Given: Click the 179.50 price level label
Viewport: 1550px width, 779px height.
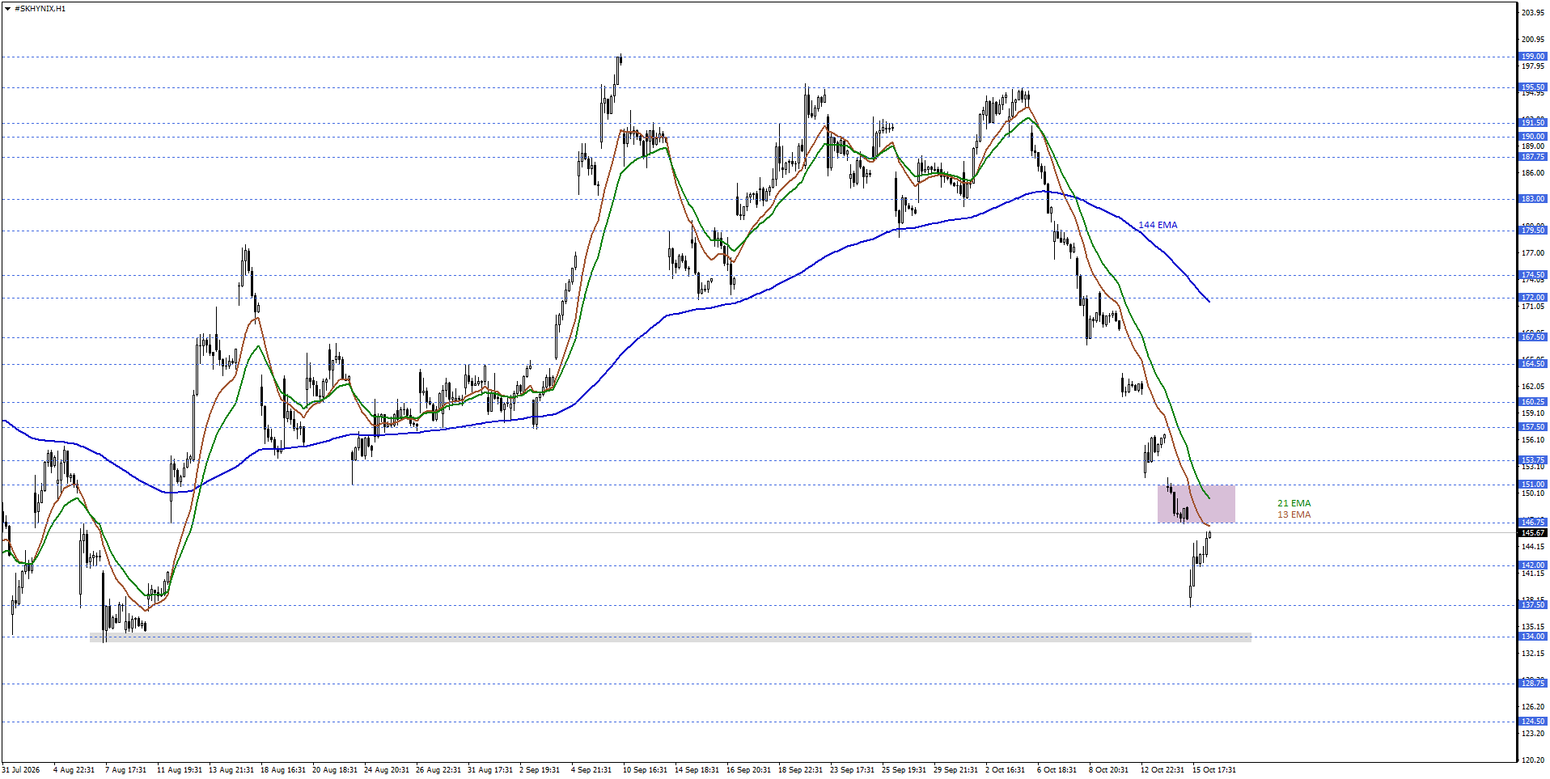Looking at the screenshot, I should (1532, 231).
